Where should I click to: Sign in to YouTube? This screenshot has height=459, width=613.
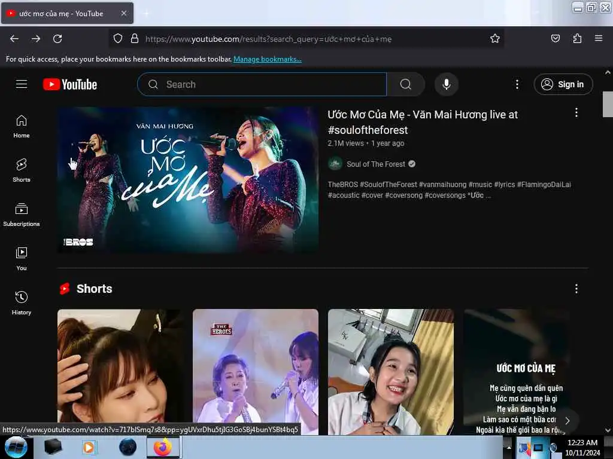point(563,84)
